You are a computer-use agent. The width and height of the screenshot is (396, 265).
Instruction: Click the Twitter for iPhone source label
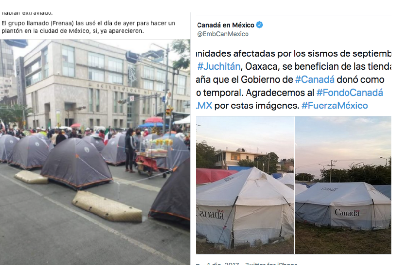(x=271, y=263)
